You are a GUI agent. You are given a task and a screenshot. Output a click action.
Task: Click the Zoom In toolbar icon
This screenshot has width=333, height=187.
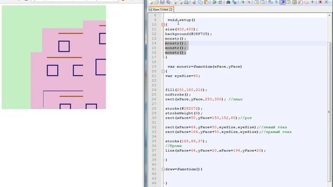243,2
